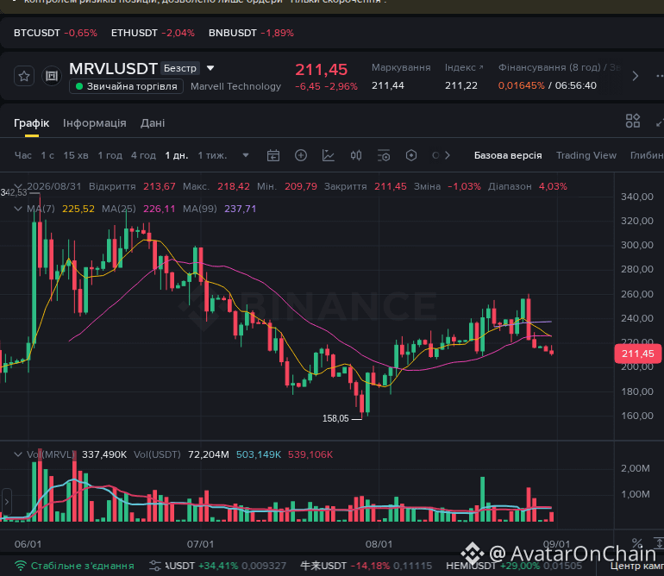Screen dimensions: 664x576
Task: Show more market stats with right chevron
Action: pos(636,76)
